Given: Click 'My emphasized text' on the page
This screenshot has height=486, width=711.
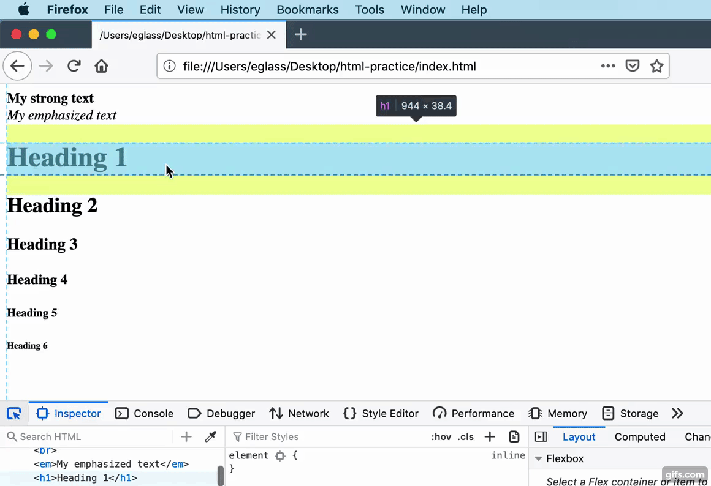Looking at the screenshot, I should click(62, 116).
